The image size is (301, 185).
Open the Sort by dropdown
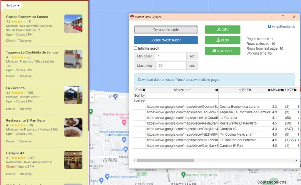pos(13,6)
